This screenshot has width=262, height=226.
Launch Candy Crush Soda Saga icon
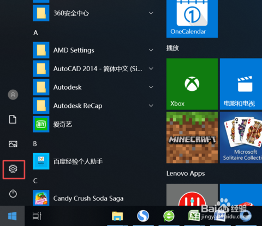coord(41,198)
